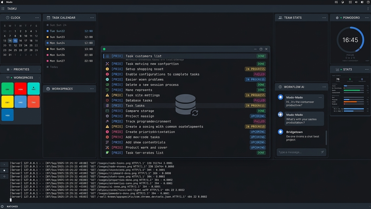371x209 pixels.
Task: Open the TASKU hamburger menu
Action: tap(3, 9)
